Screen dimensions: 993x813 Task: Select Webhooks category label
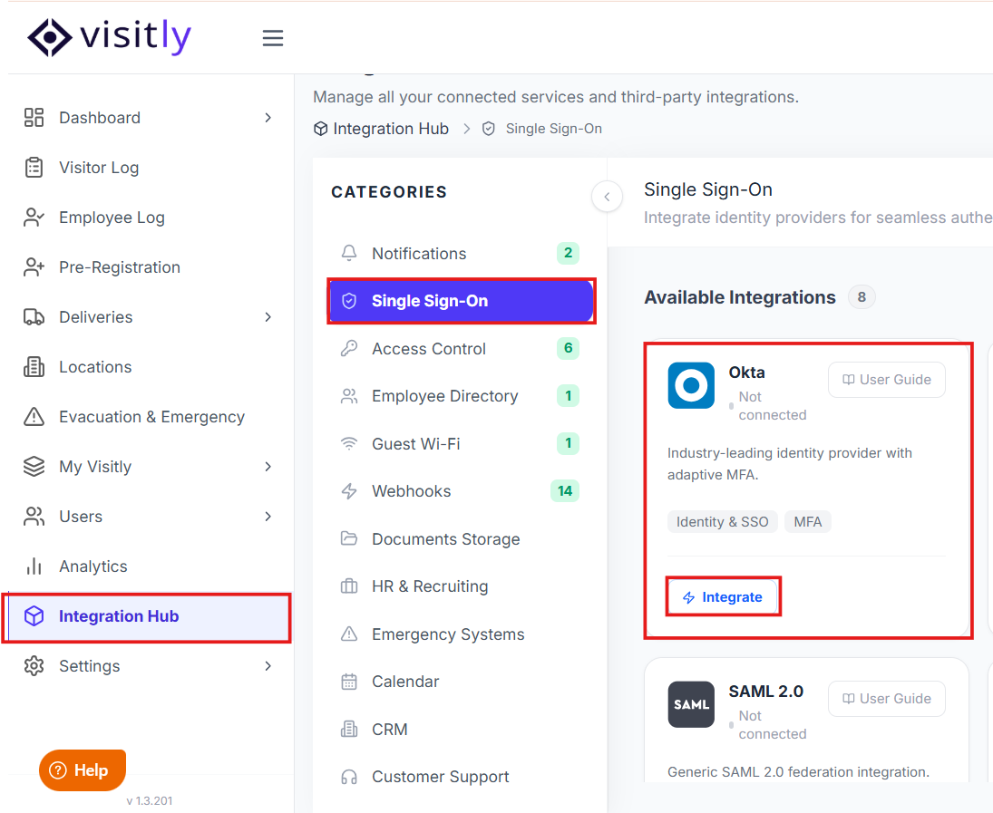(411, 491)
